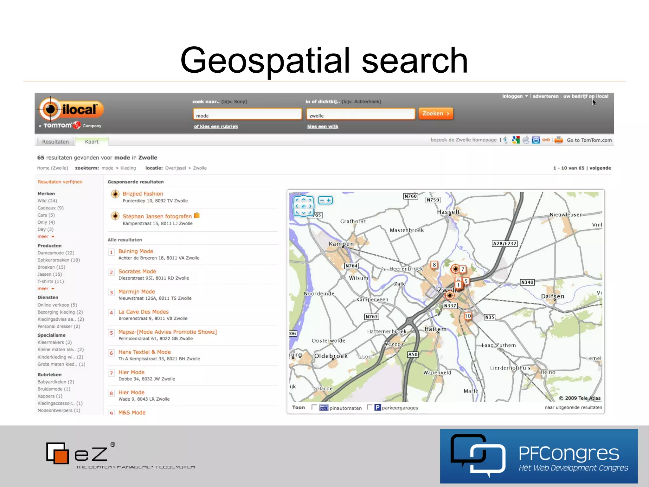Screen dimensions: 649x487
Task: Open naar uitgebreide resultaten link
Action: (573, 407)
